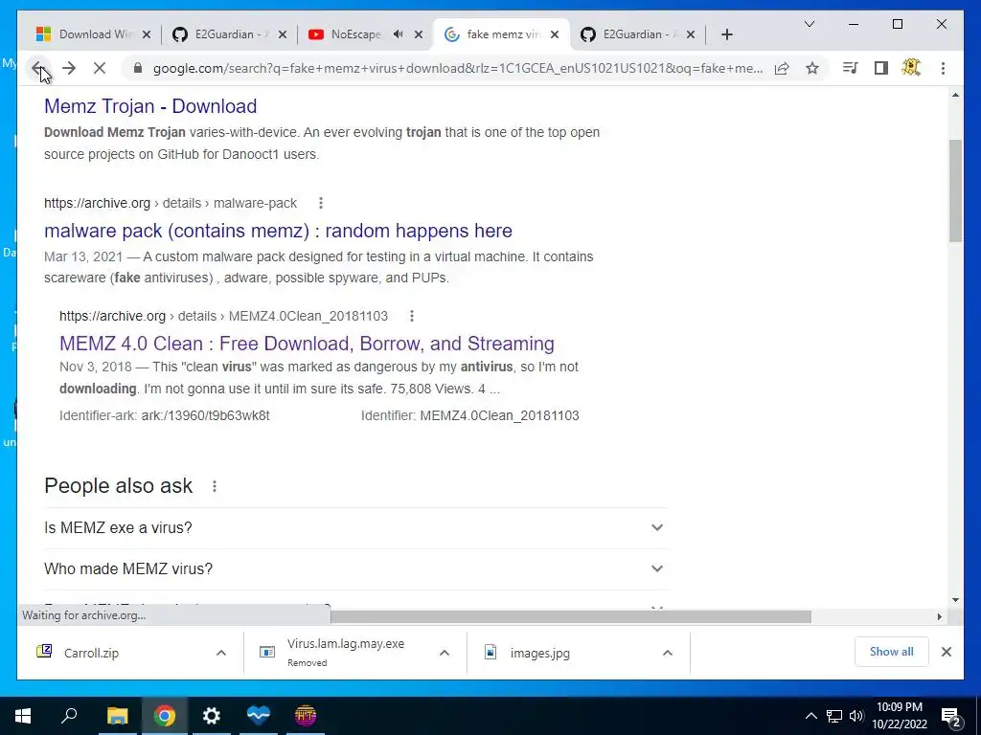Switch to the NoEscape YouTube tab

(354, 34)
